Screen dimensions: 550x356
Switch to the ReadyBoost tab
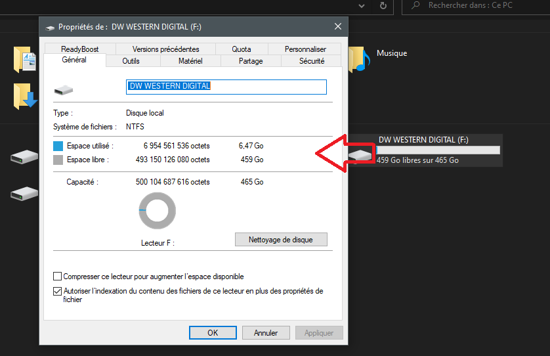(x=79, y=49)
